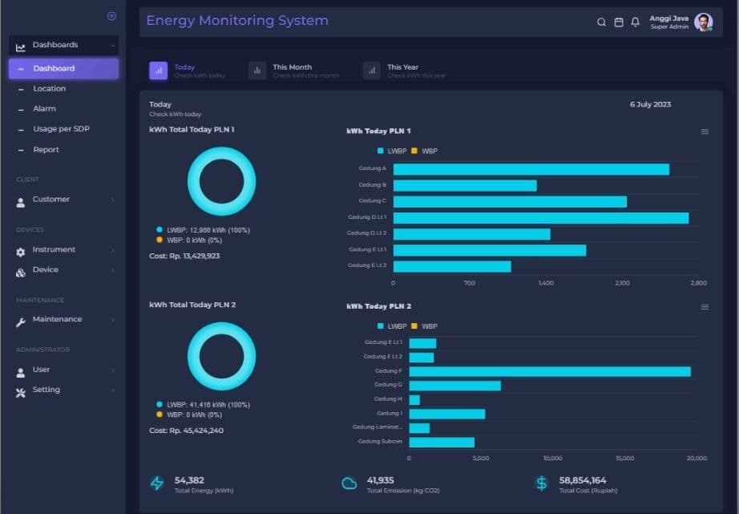
Task: Click the Gedung G bar in PLN 2 chart
Action: [454, 386]
